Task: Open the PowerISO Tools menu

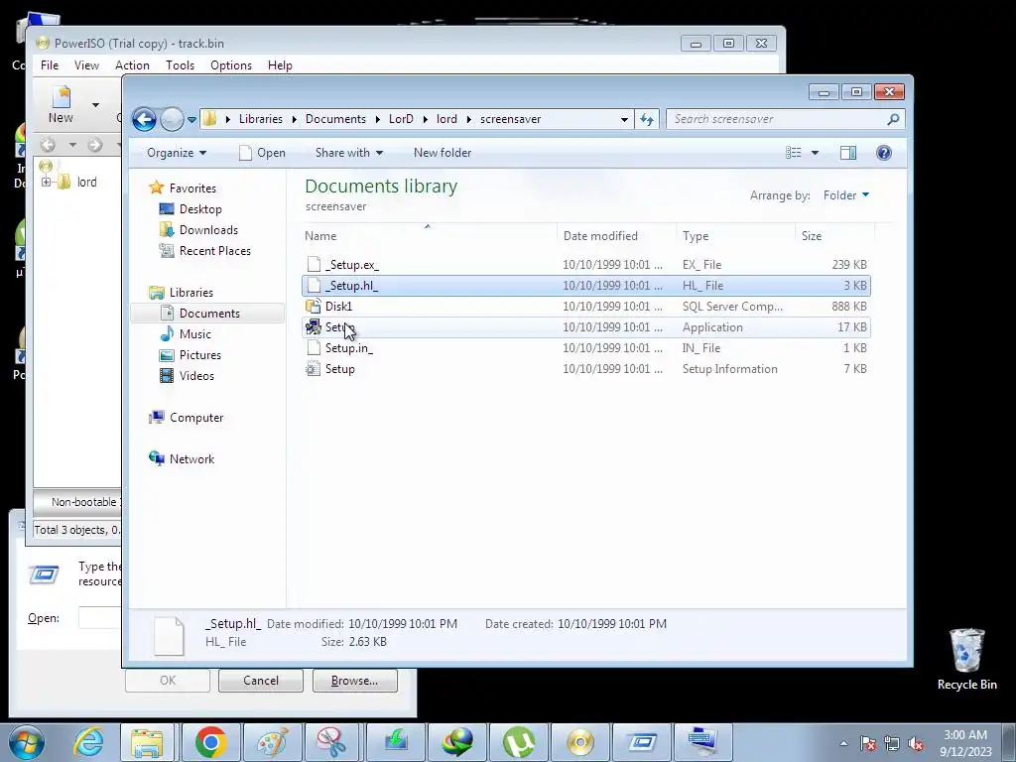Action: (180, 65)
